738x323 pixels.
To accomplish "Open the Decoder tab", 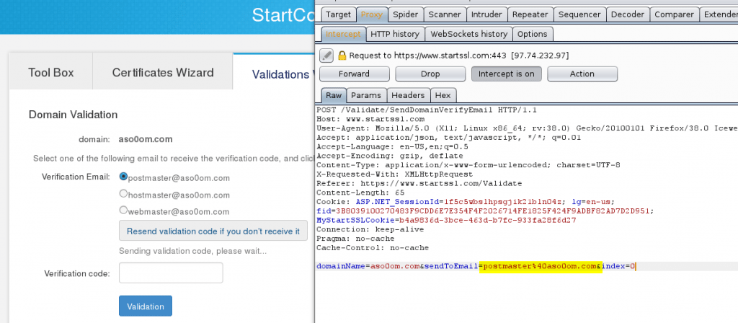I will pos(628,14).
